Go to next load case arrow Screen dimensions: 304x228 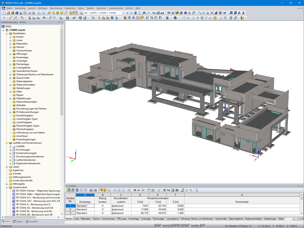point(131,13)
